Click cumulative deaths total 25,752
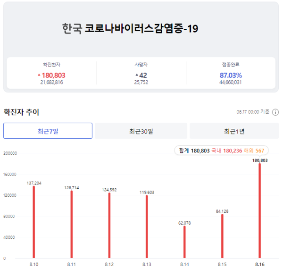 pyautogui.click(x=141, y=82)
